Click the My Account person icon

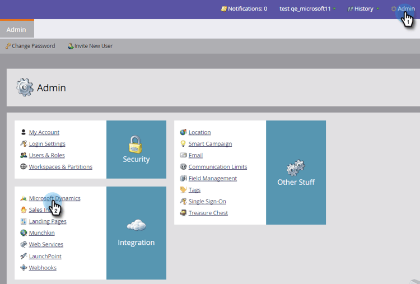(24, 132)
